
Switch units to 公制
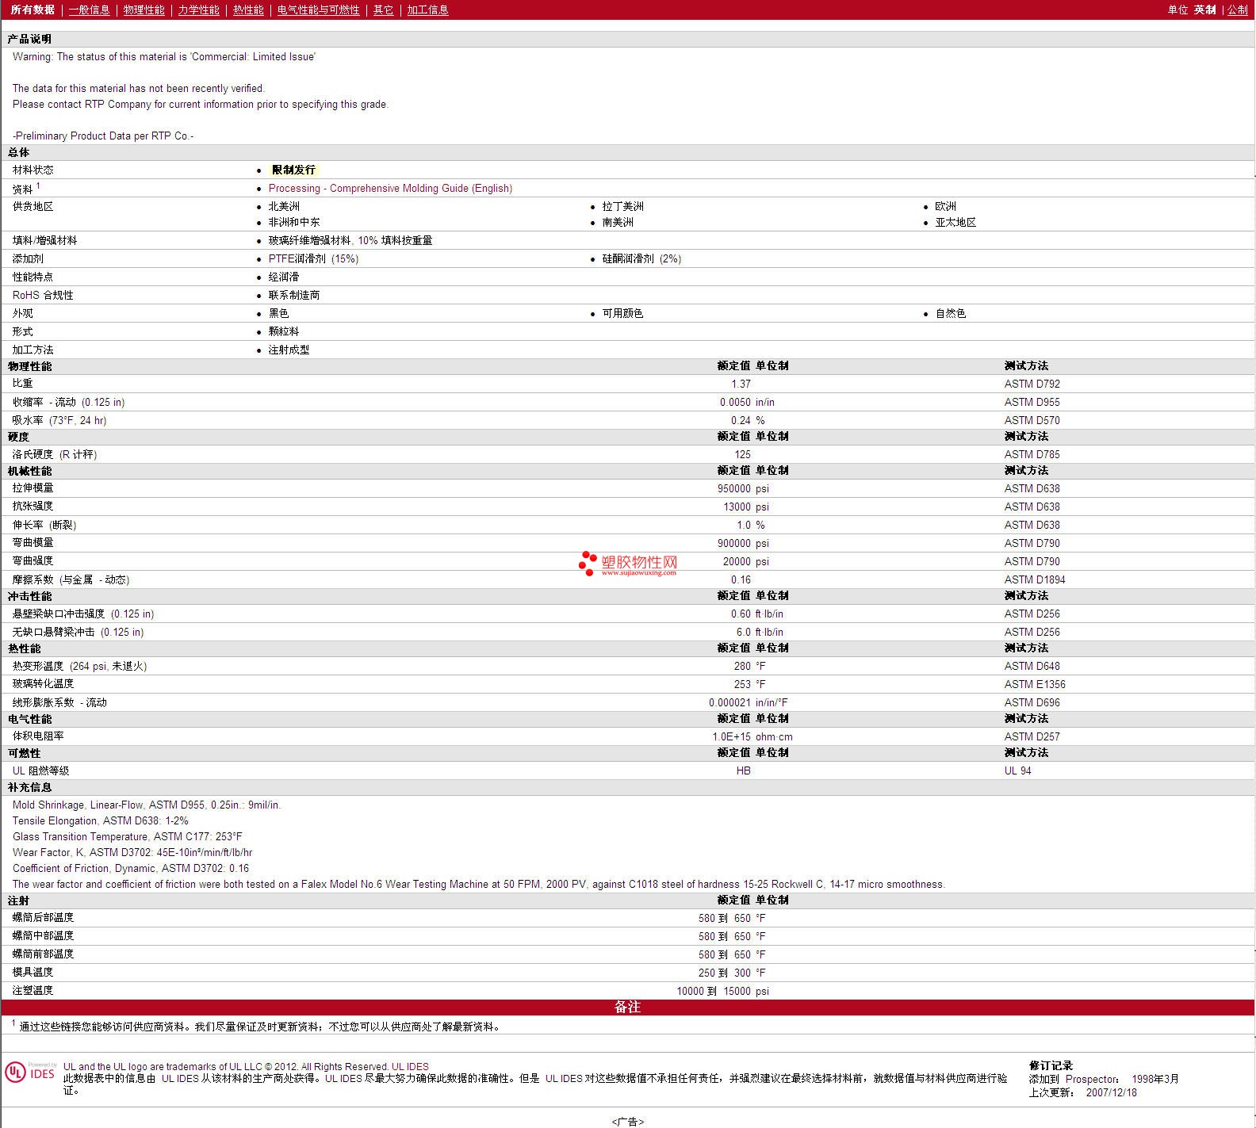pos(1237,10)
